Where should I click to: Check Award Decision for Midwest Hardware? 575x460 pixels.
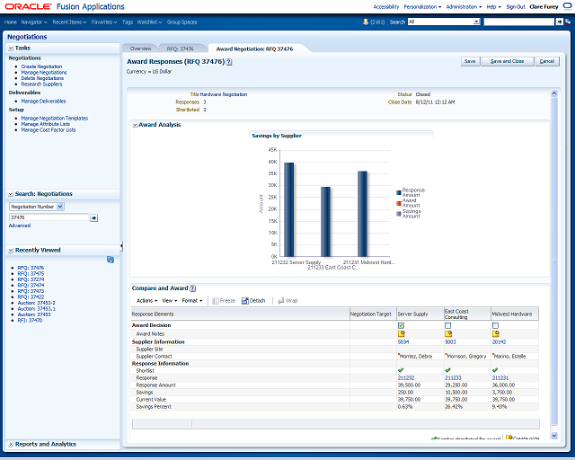(x=495, y=326)
